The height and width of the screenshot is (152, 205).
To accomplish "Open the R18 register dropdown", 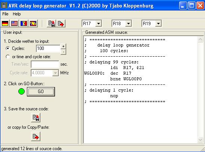I will pos(128,24).
